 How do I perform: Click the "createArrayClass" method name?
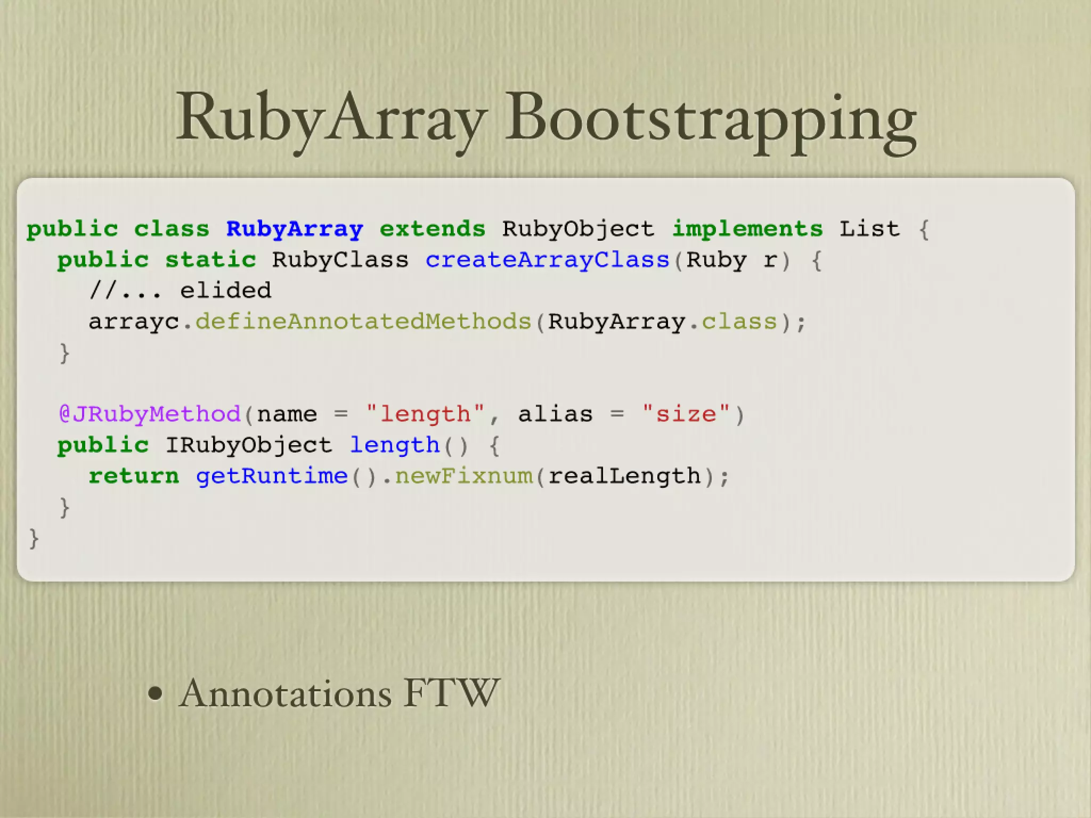pyautogui.click(x=547, y=260)
